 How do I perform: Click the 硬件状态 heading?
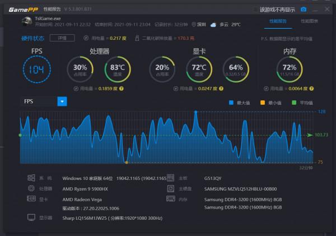click(33, 38)
